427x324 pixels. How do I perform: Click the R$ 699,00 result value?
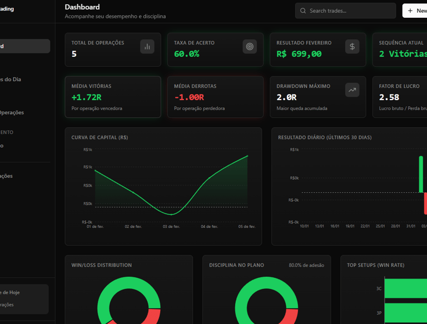pos(299,54)
